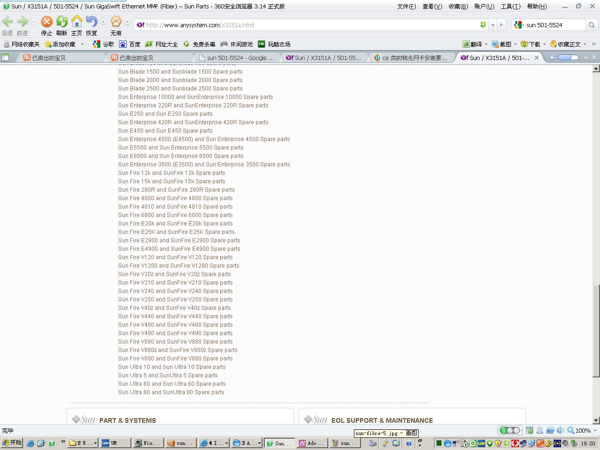Screen dimensions: 600x450
Task: Toggle the green traffic-light switch in status bar
Action: point(510,430)
